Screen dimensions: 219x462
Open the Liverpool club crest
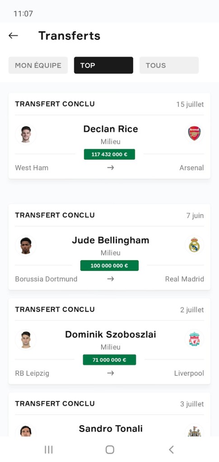pyautogui.click(x=194, y=339)
